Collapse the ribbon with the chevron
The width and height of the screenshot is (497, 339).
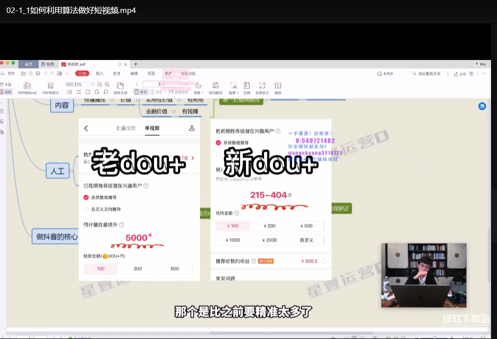pos(484,73)
